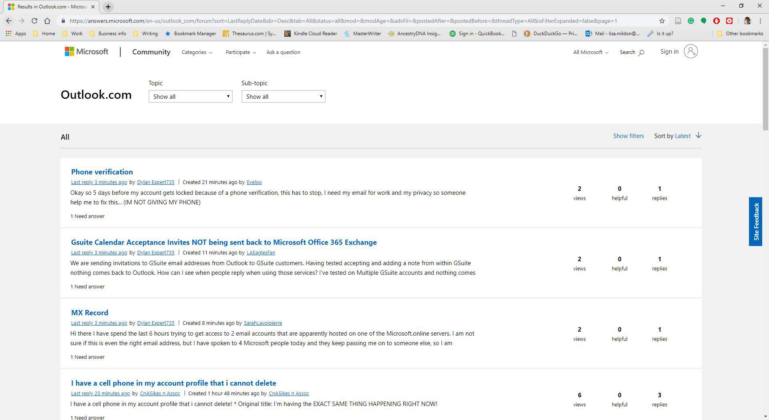Viewport: 769px width, 420px height.
Task: Reload the page with refresh icon
Action: pos(34,21)
